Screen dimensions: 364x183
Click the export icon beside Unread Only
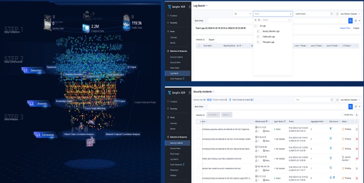pos(357,115)
